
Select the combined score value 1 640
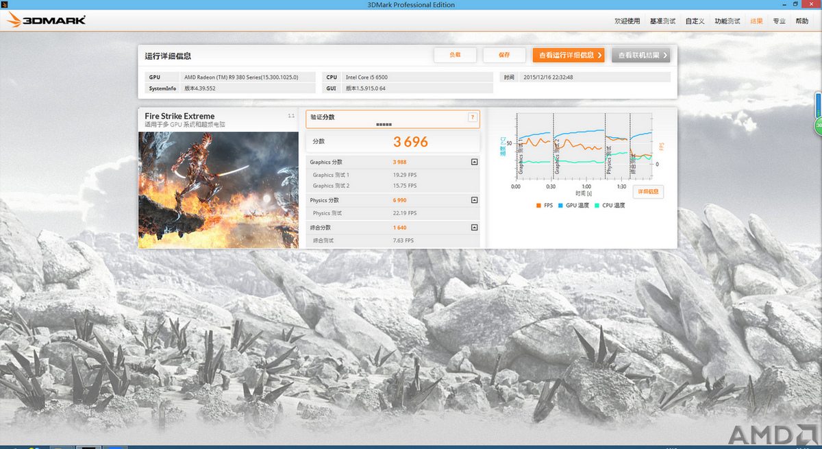point(400,228)
